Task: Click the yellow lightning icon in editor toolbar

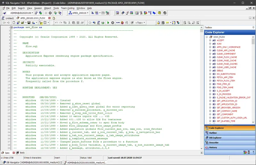Action: (x=167, y=23)
